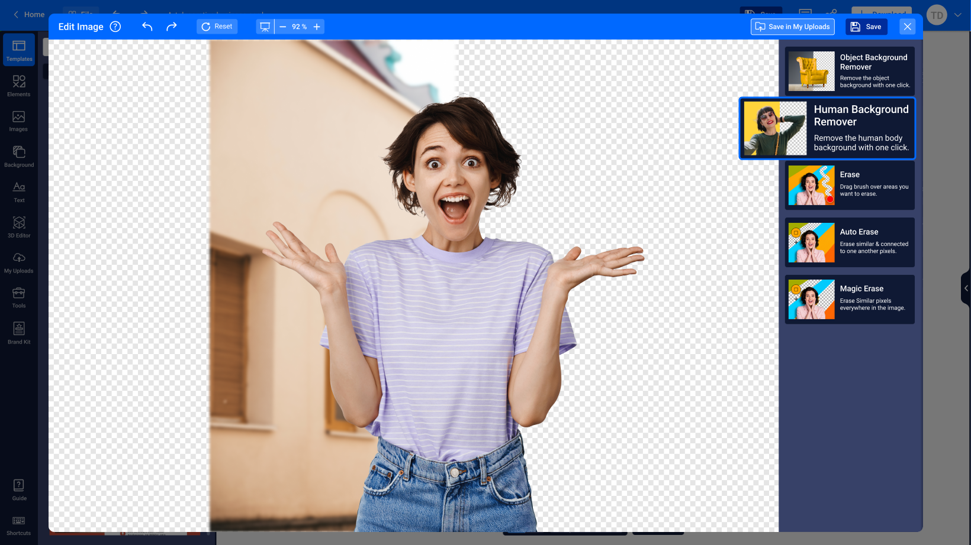Image resolution: width=971 pixels, height=545 pixels.
Task: Open the Templates panel
Action: click(x=18, y=50)
